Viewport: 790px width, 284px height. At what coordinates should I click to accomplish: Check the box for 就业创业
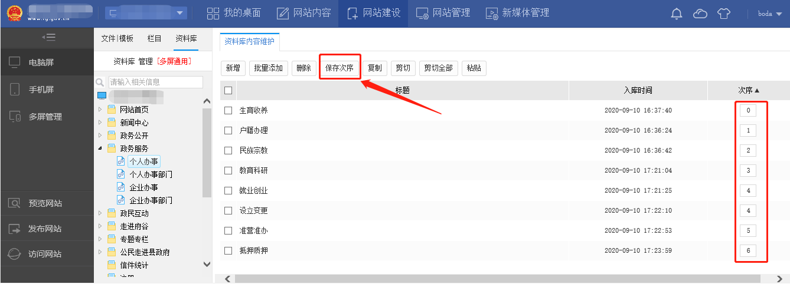tap(228, 191)
